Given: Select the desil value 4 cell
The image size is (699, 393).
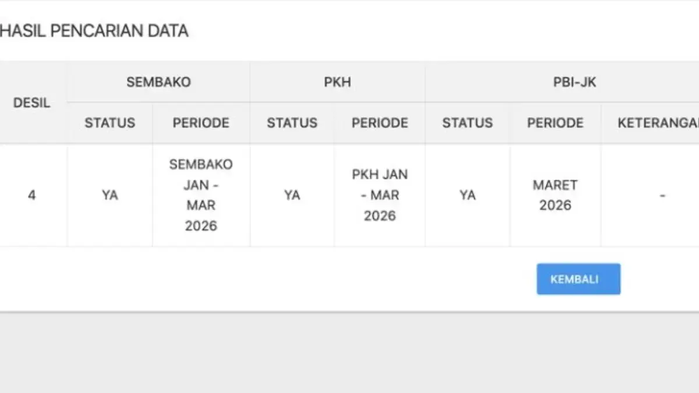Looking at the screenshot, I should (32, 195).
